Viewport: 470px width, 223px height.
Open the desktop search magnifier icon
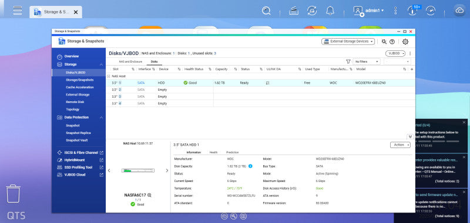[266, 11]
